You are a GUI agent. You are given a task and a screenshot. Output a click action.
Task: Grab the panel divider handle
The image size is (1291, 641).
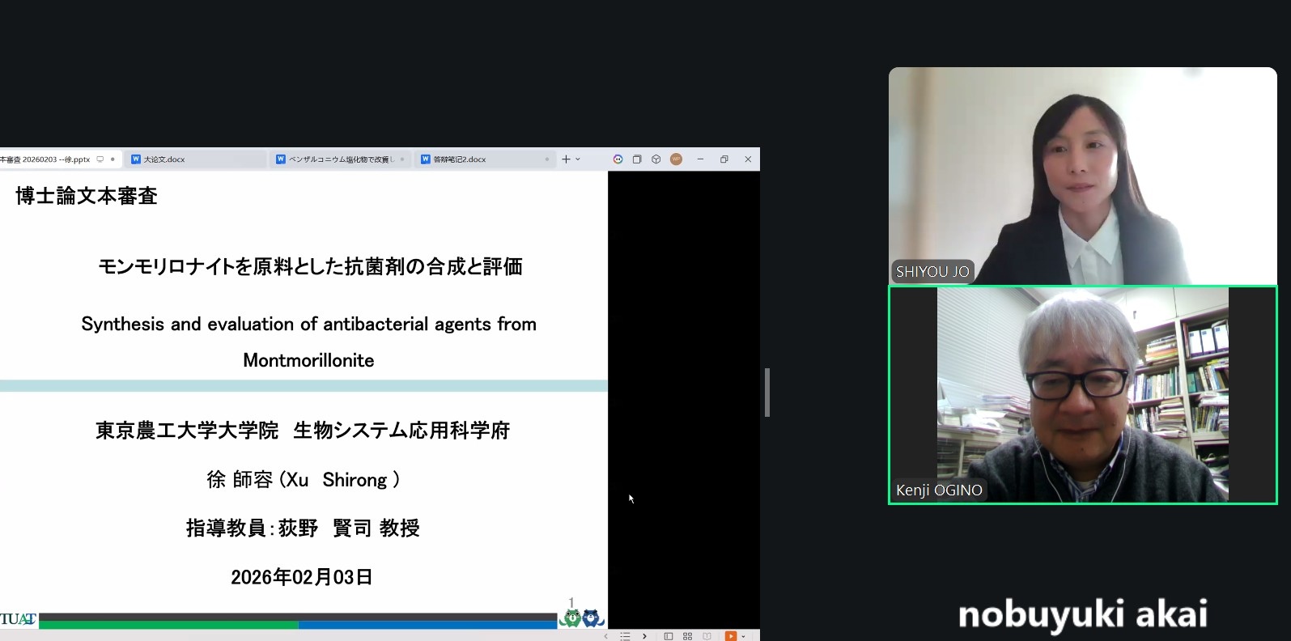(767, 393)
